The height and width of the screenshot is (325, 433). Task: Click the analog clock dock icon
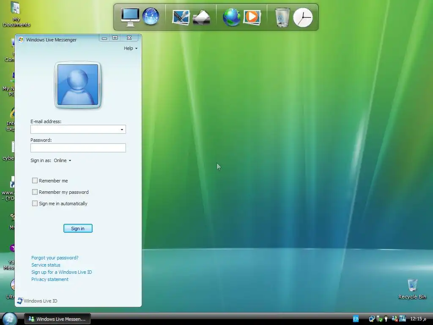point(303,17)
